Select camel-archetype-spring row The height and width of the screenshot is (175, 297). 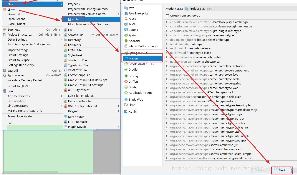point(206,83)
